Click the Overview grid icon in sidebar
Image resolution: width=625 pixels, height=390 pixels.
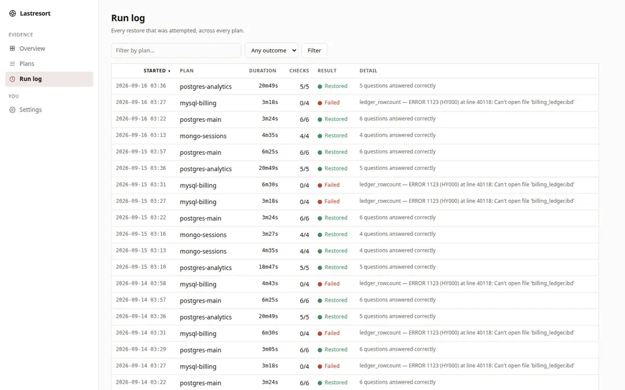pyautogui.click(x=12, y=49)
